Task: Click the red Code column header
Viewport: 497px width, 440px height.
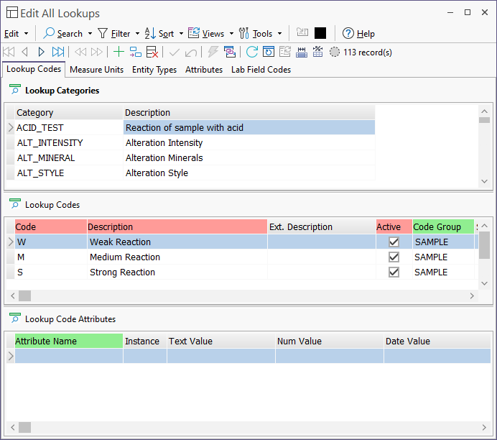Action: pos(51,226)
